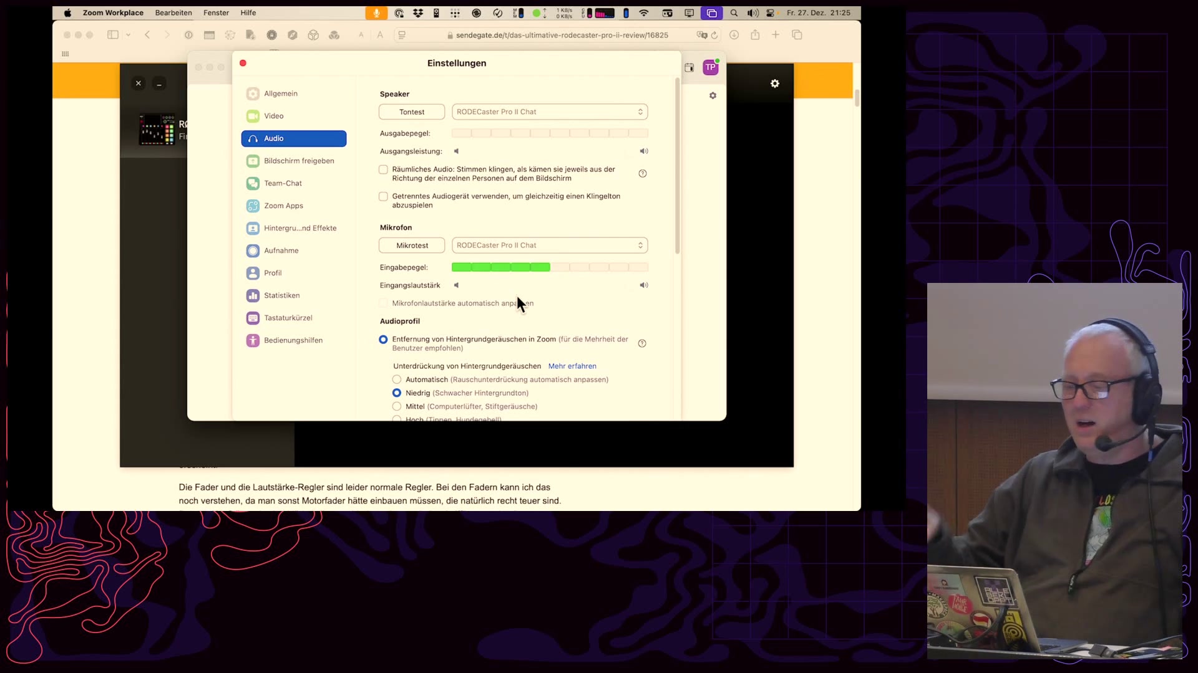Toggle Safari sidebar icon
This screenshot has width=1198, height=673.
[x=113, y=35]
